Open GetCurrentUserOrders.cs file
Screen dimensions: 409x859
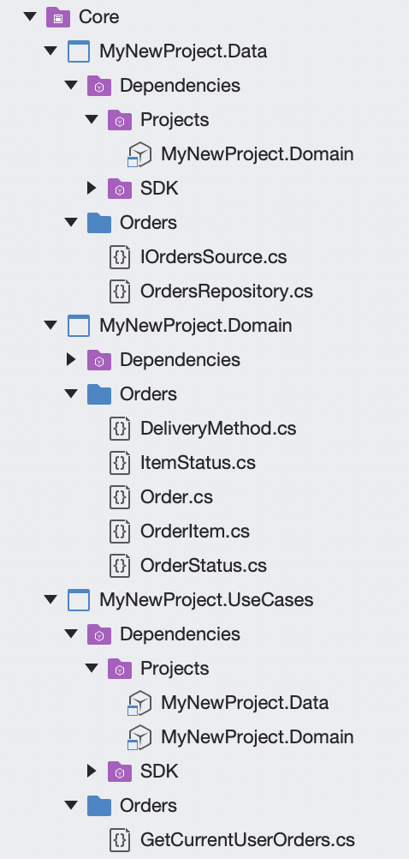(x=247, y=840)
